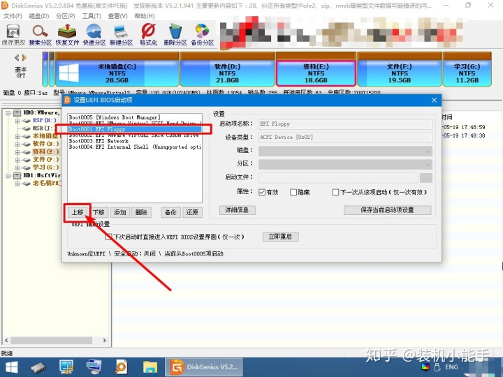Click the 立即重启 restart button
This screenshot has width=503, height=377.
click(x=280, y=237)
